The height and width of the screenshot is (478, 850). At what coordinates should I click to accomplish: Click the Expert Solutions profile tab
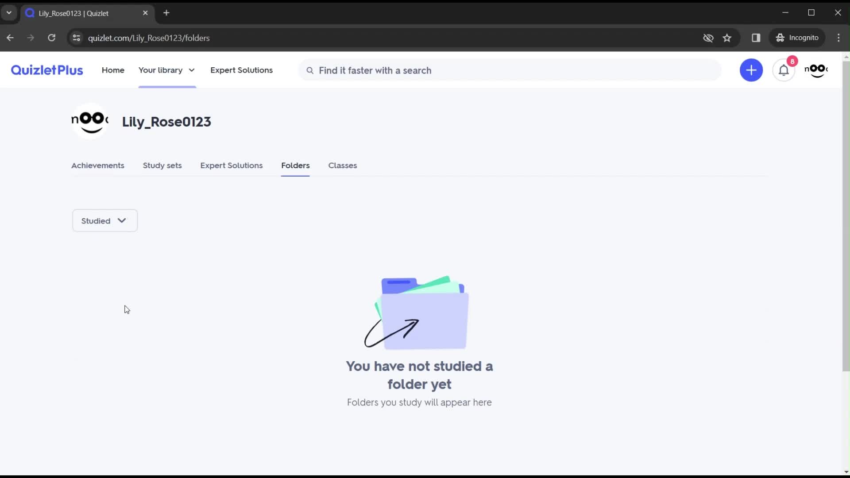tap(231, 165)
